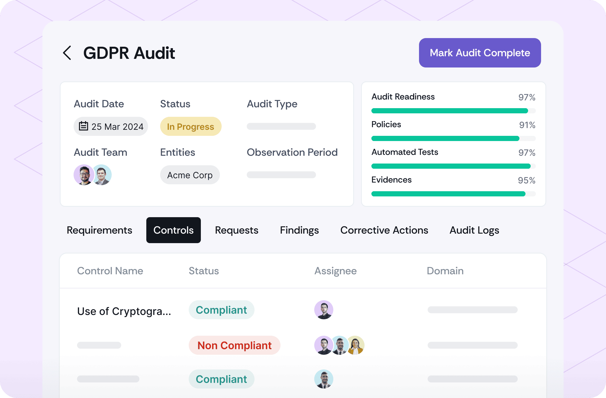The width and height of the screenshot is (606, 398).
Task: Open the Findings tab
Action: [299, 230]
